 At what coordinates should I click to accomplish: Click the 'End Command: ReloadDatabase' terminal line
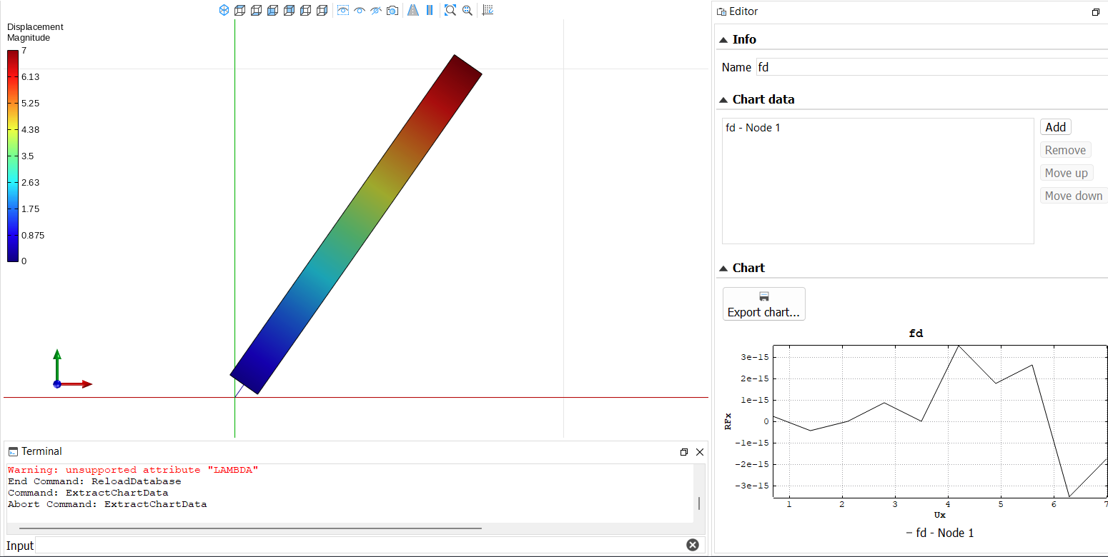(94, 481)
